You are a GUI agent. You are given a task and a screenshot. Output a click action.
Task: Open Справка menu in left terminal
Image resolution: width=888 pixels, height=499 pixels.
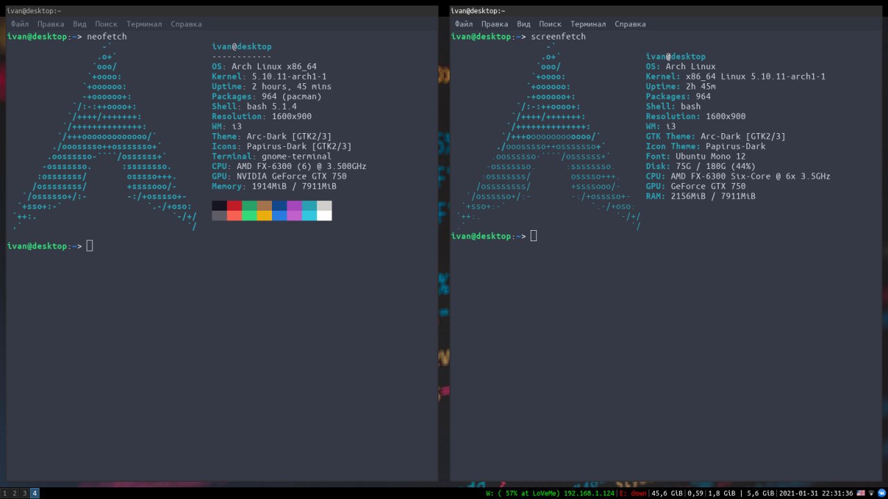point(186,24)
